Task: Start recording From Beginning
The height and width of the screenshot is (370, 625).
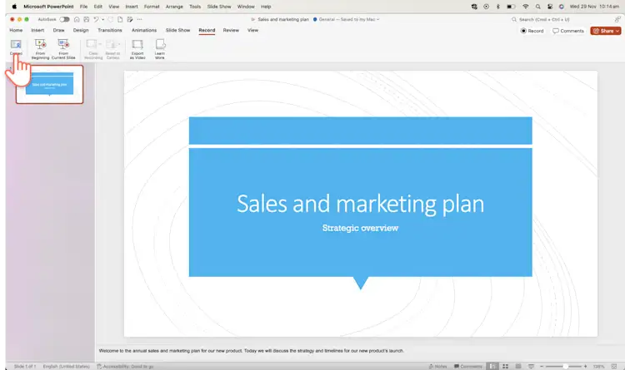Action: (x=40, y=49)
